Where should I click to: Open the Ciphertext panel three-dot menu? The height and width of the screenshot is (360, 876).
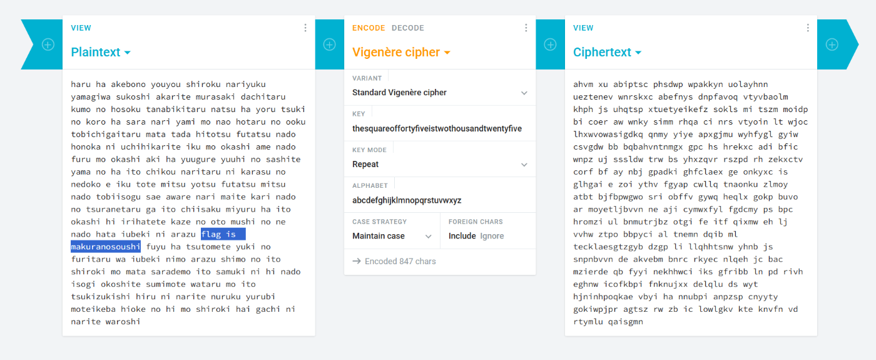click(x=808, y=28)
